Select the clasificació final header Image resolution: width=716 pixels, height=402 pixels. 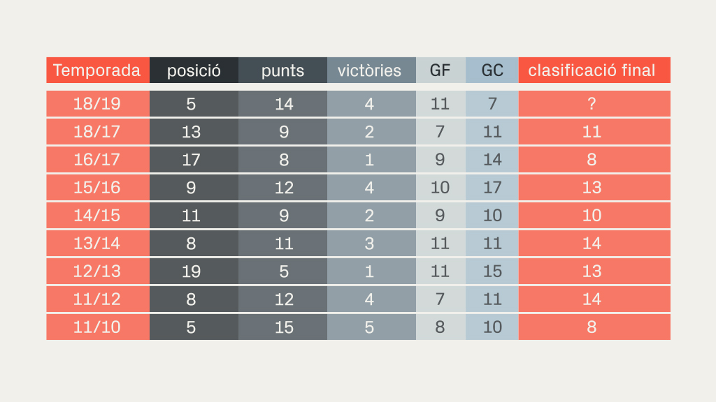click(x=594, y=70)
